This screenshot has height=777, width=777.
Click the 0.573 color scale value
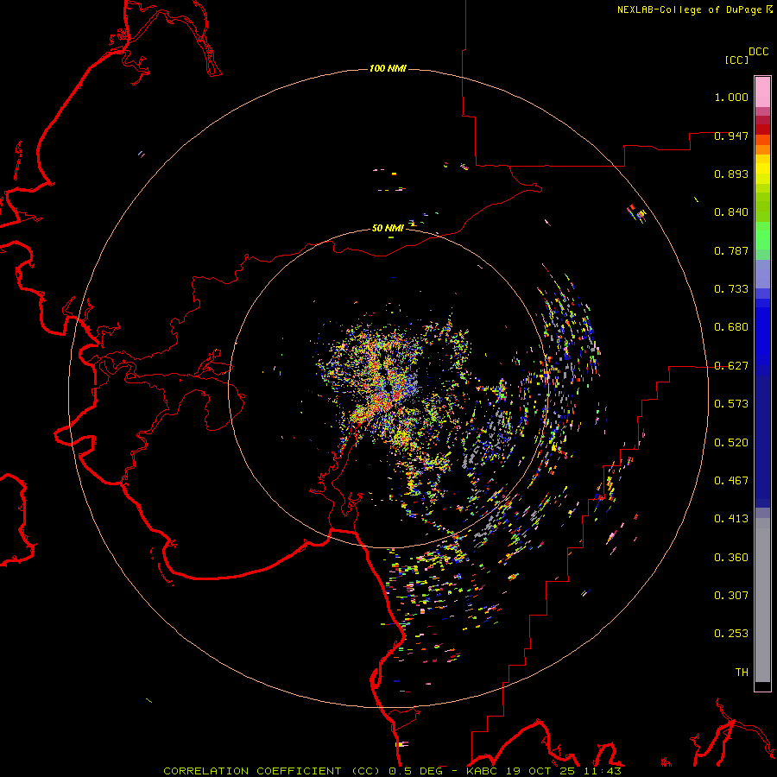point(731,404)
